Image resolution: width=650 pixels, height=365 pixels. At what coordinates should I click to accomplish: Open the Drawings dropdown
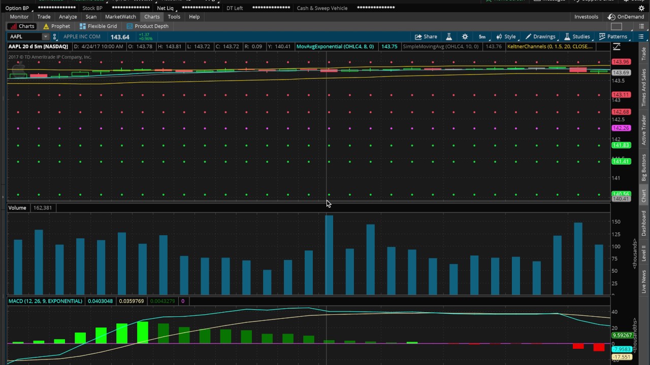tap(540, 36)
